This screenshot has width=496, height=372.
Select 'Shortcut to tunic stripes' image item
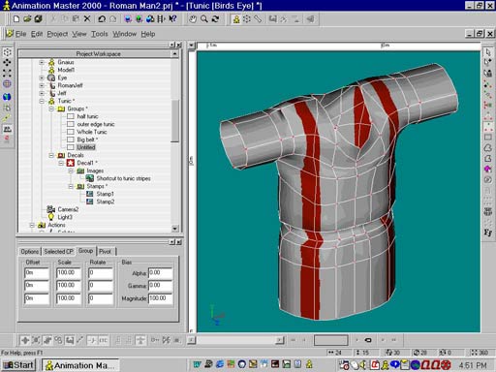click(123, 178)
